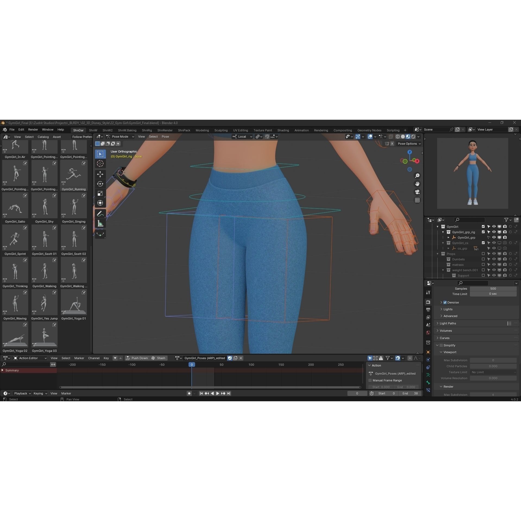The image size is (521, 521).
Task: Toggle the camera view icon in viewport gizmos
Action: pos(417,192)
